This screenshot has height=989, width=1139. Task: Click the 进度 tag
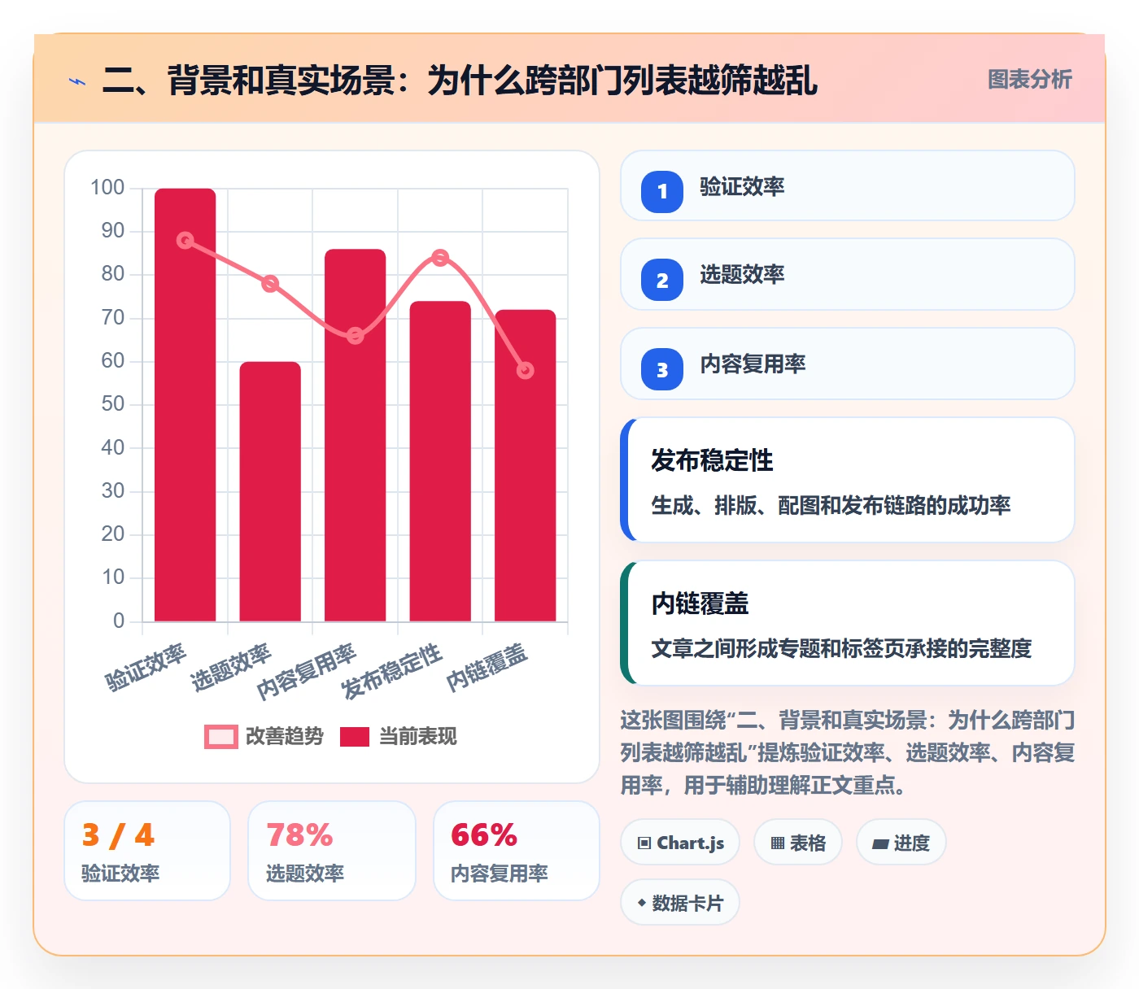(901, 843)
